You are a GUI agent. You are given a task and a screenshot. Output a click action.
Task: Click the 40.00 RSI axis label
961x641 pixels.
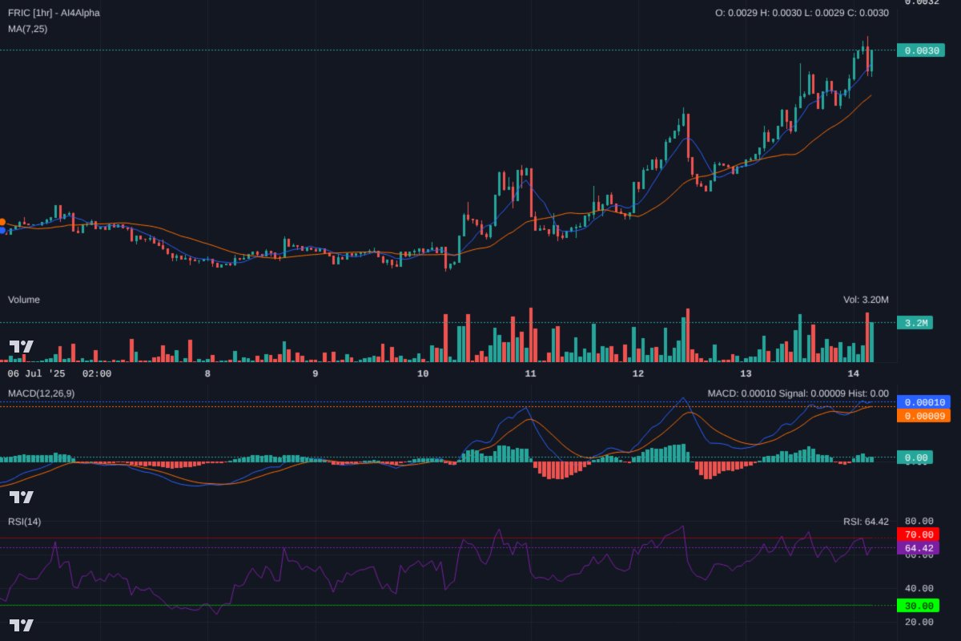click(919, 588)
